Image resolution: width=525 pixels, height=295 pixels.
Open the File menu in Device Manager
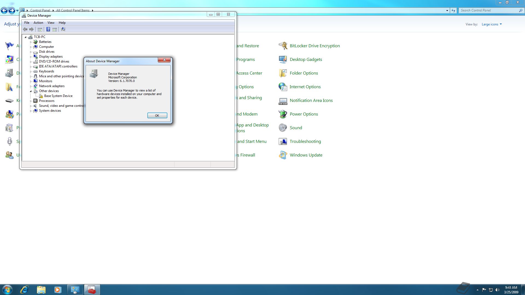pyautogui.click(x=27, y=23)
